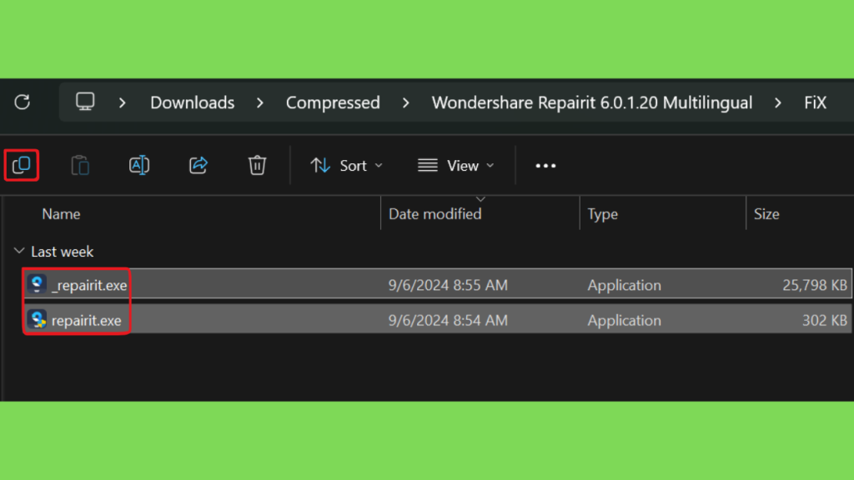Viewport: 854px width, 480px height.
Task: Select the _repairit.exe file icon
Action: click(37, 284)
